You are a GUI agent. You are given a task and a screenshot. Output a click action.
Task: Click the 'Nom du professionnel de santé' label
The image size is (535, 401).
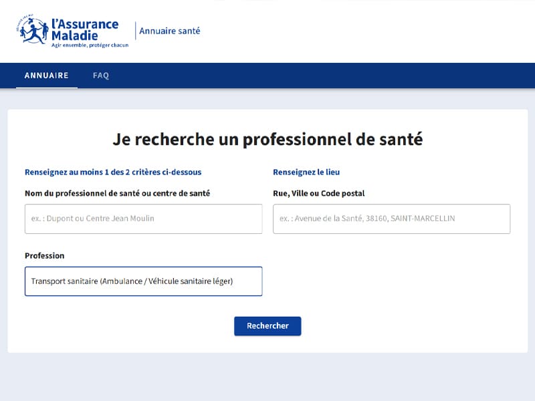pos(118,193)
